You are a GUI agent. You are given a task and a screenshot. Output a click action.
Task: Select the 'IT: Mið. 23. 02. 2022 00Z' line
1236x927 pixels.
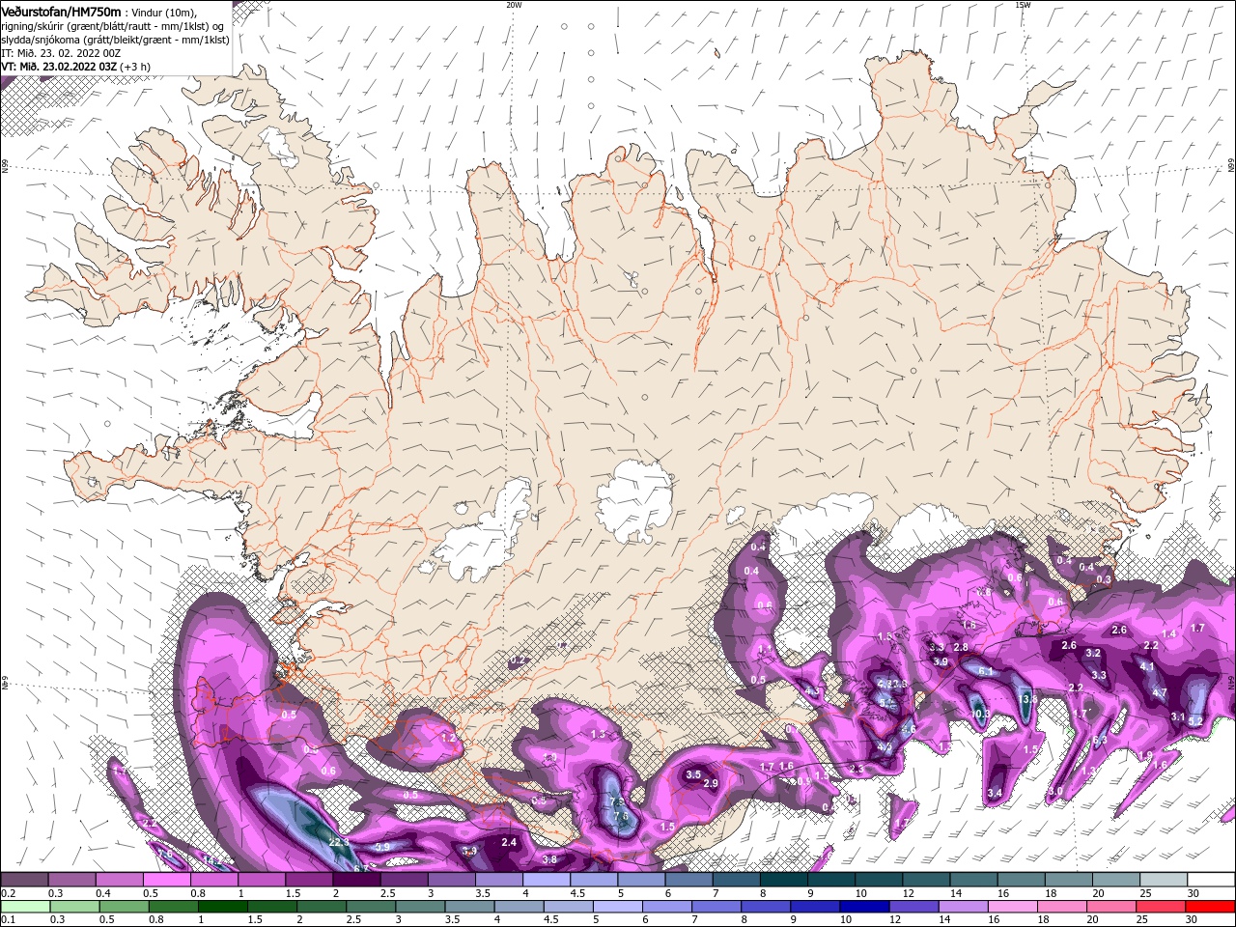click(61, 53)
